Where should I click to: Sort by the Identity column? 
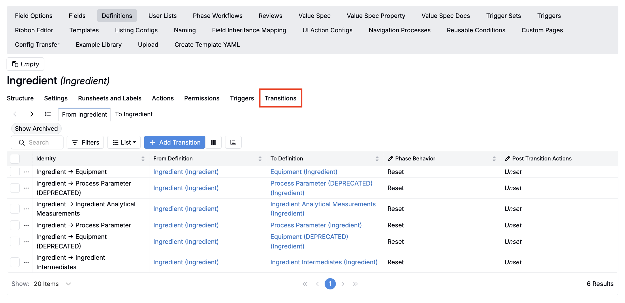click(x=143, y=159)
